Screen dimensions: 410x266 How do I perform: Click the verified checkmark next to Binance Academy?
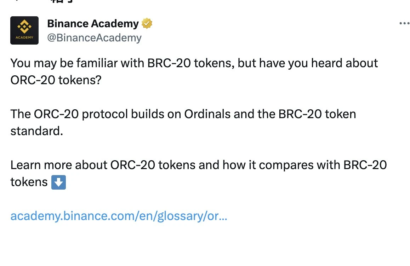coord(146,23)
